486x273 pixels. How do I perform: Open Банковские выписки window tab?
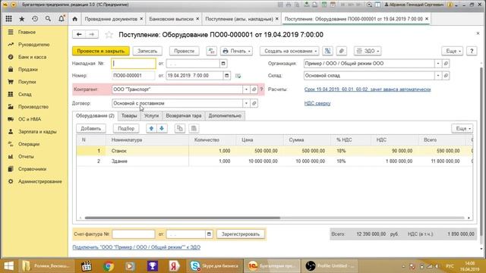coord(172,19)
